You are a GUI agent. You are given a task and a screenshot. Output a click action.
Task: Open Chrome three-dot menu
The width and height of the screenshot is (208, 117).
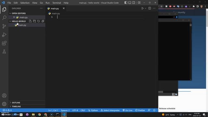(x=205, y=6)
